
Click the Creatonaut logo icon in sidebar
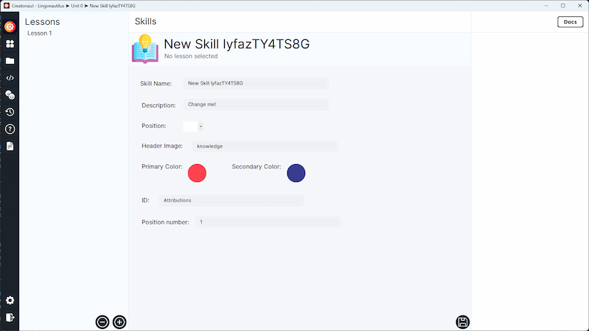click(x=10, y=27)
